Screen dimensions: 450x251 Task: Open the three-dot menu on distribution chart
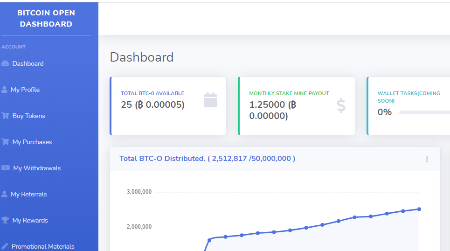(x=427, y=159)
